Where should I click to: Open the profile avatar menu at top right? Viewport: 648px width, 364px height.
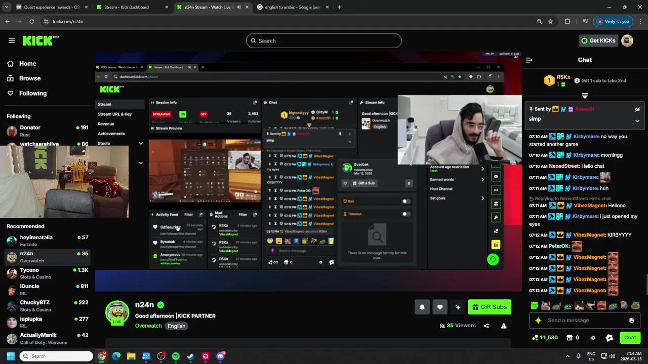pyautogui.click(x=627, y=40)
